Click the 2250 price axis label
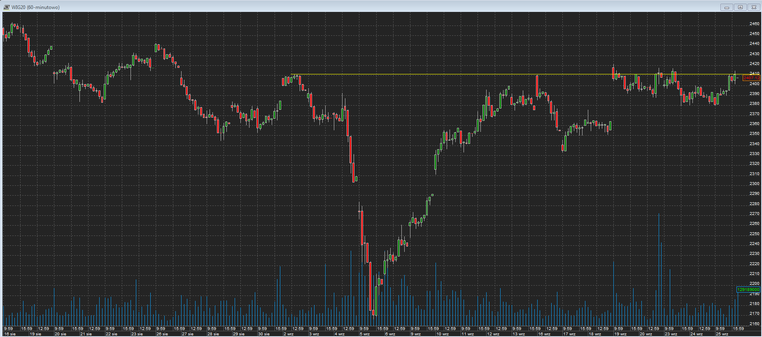The image size is (762, 337). tap(755, 234)
